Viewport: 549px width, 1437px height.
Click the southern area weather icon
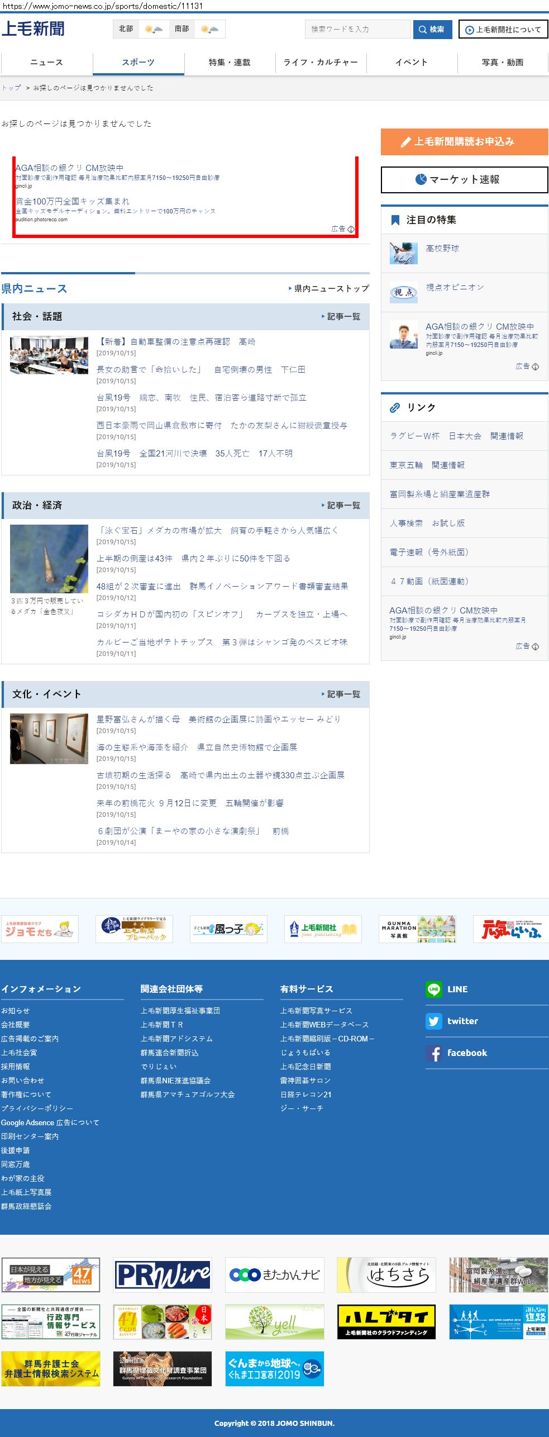(x=209, y=29)
